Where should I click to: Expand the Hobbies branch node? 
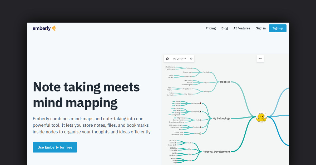(x=225, y=82)
